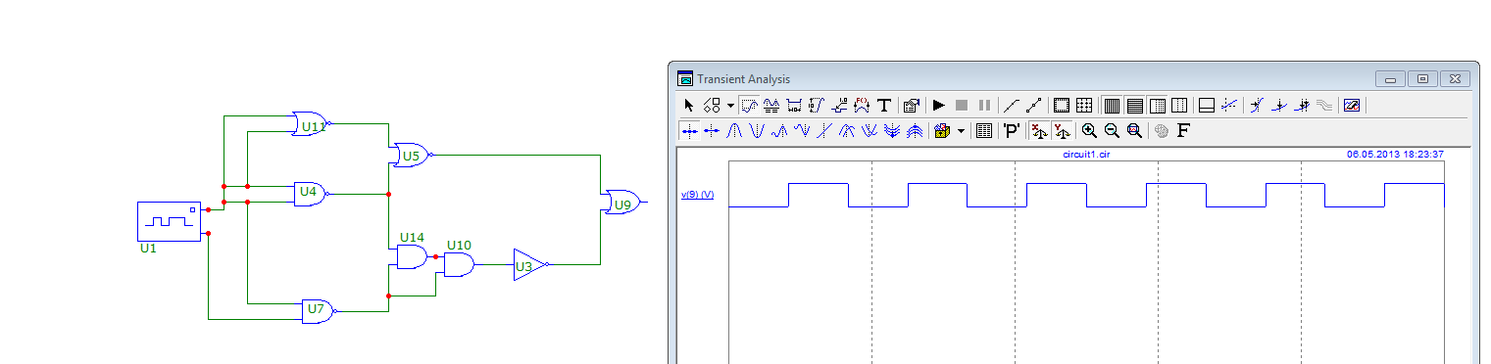Click the graphics shapes tool icon
Image resolution: width=1491 pixels, height=364 pixels.
(x=712, y=105)
